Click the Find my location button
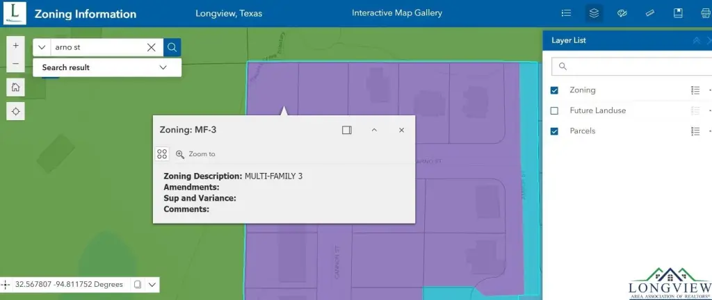712x300 pixels. 16,111
